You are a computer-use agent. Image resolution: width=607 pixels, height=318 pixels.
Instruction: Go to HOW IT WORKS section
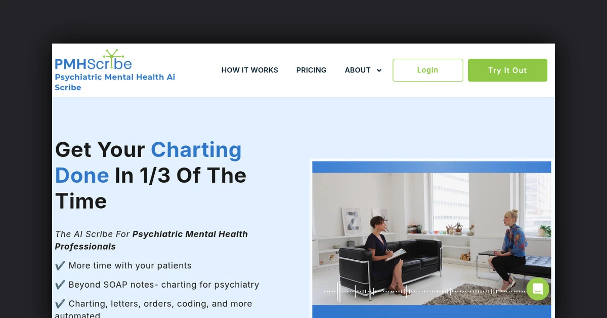(x=250, y=70)
